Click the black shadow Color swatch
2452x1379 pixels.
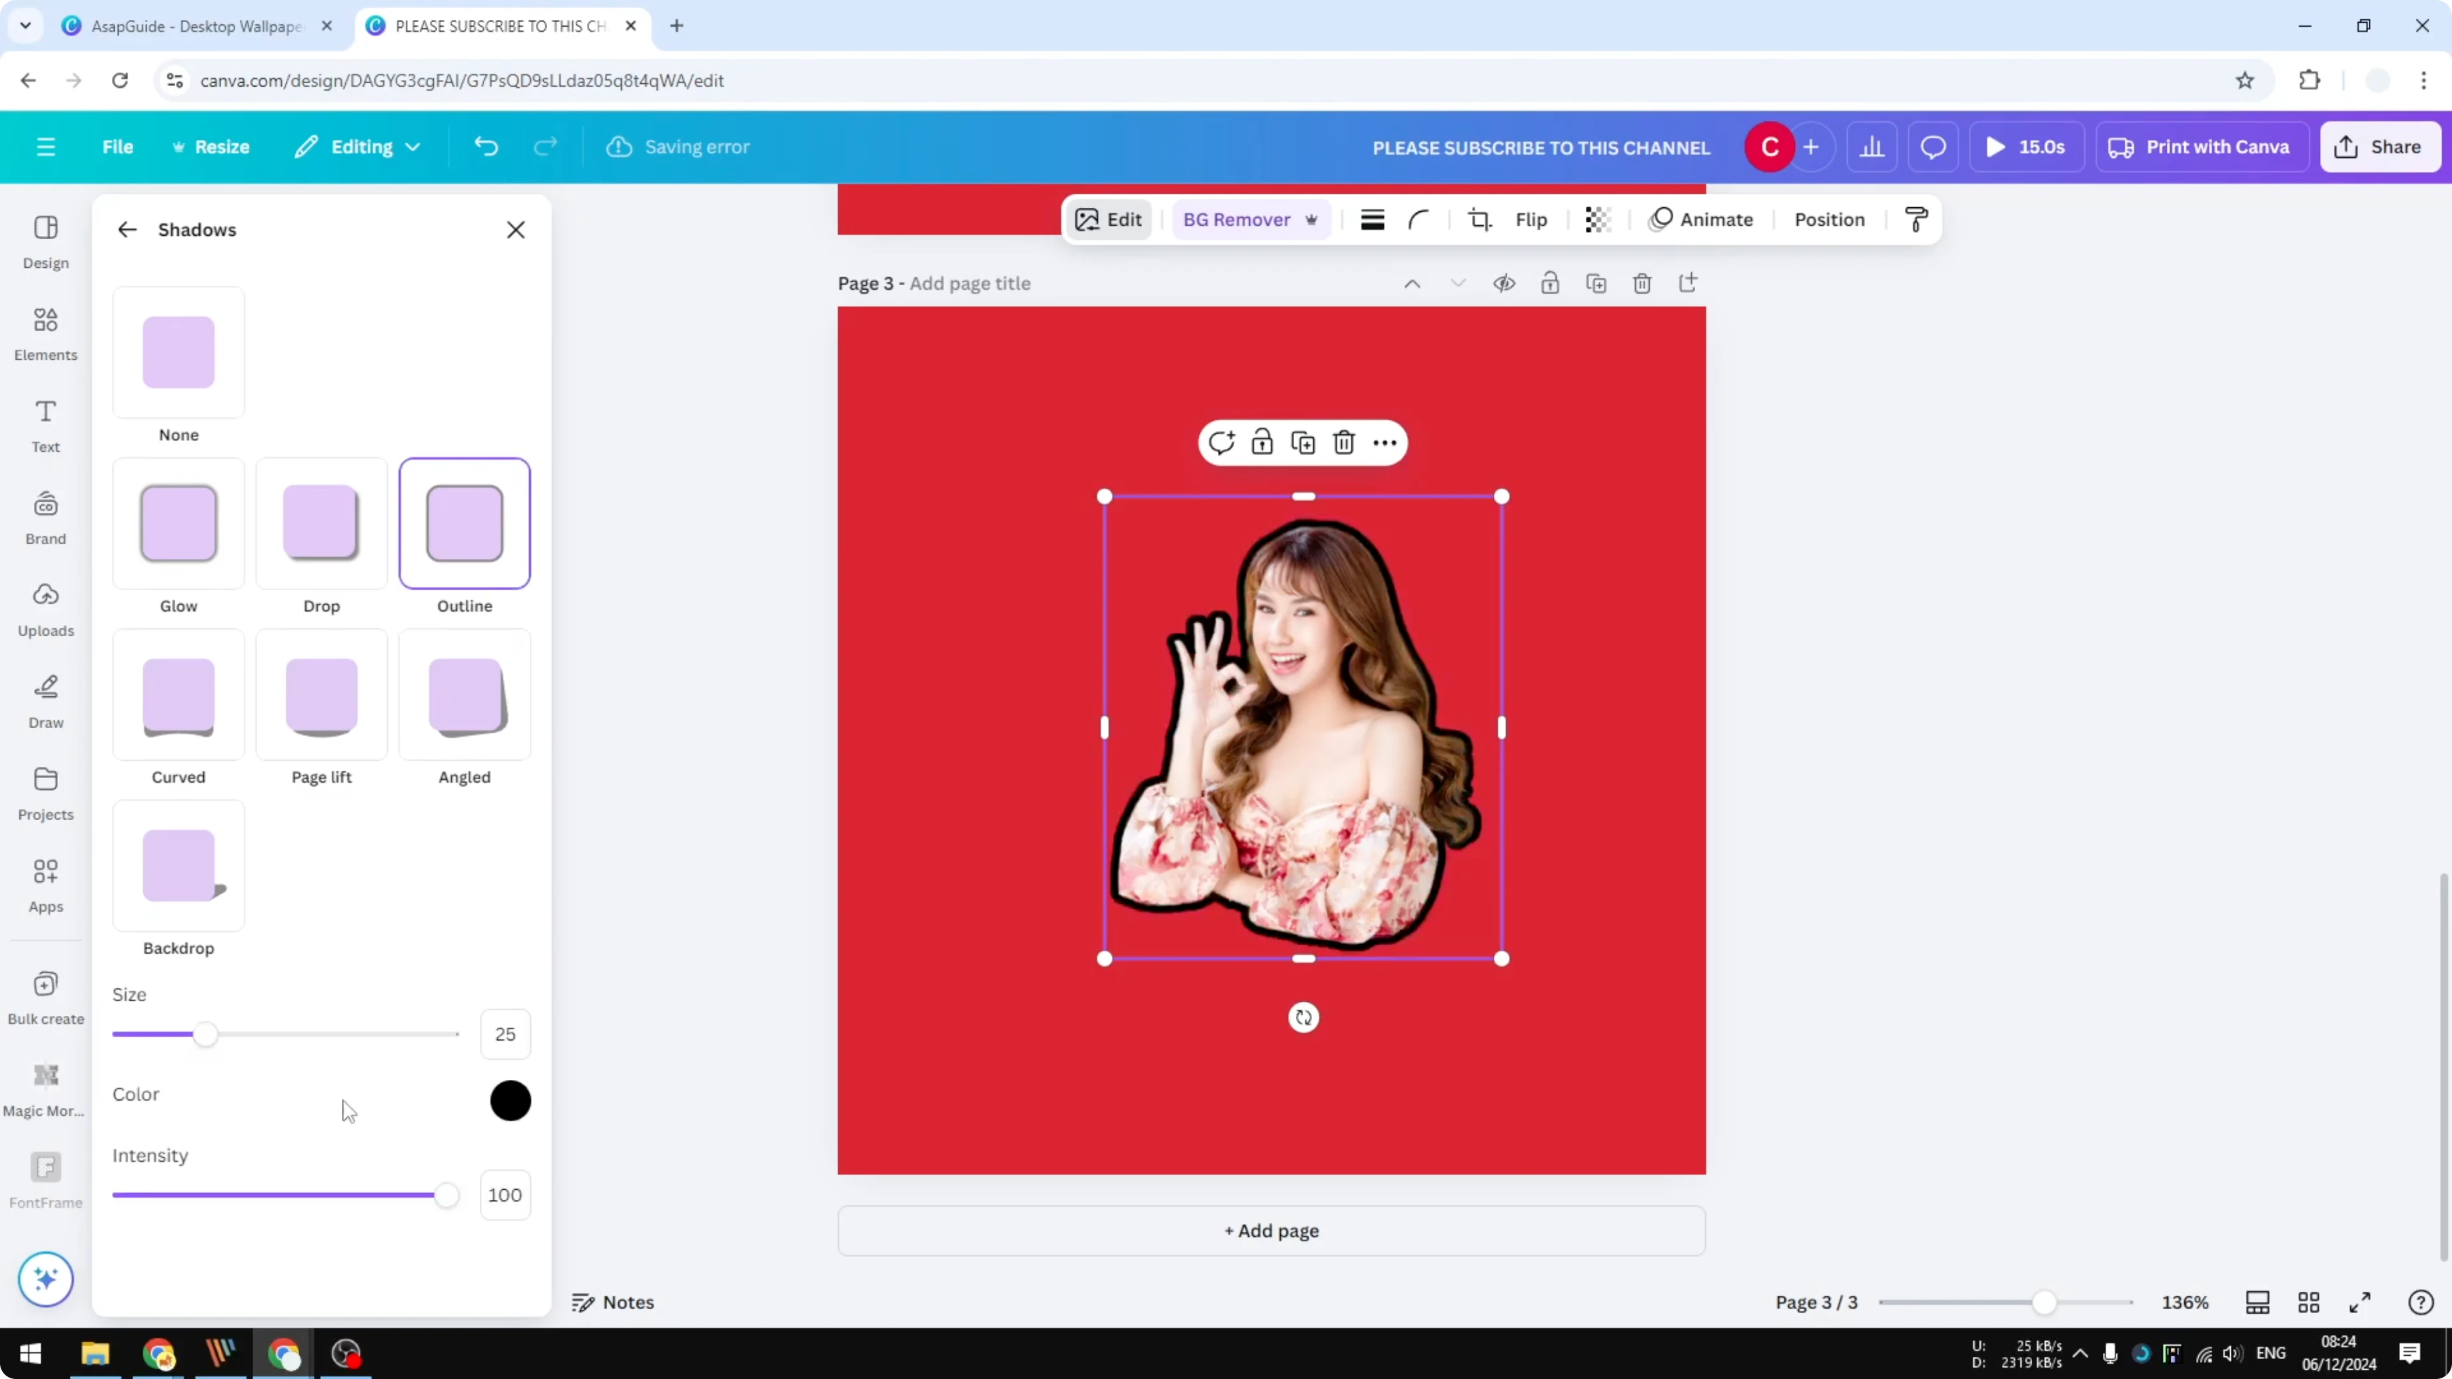point(510,1100)
